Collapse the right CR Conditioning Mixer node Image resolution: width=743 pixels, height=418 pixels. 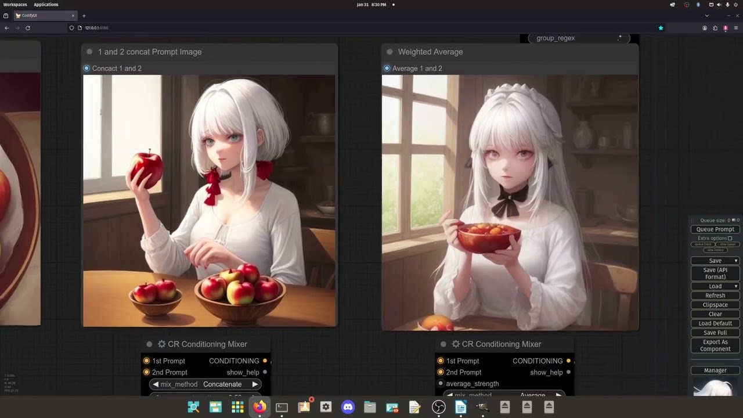443,344
